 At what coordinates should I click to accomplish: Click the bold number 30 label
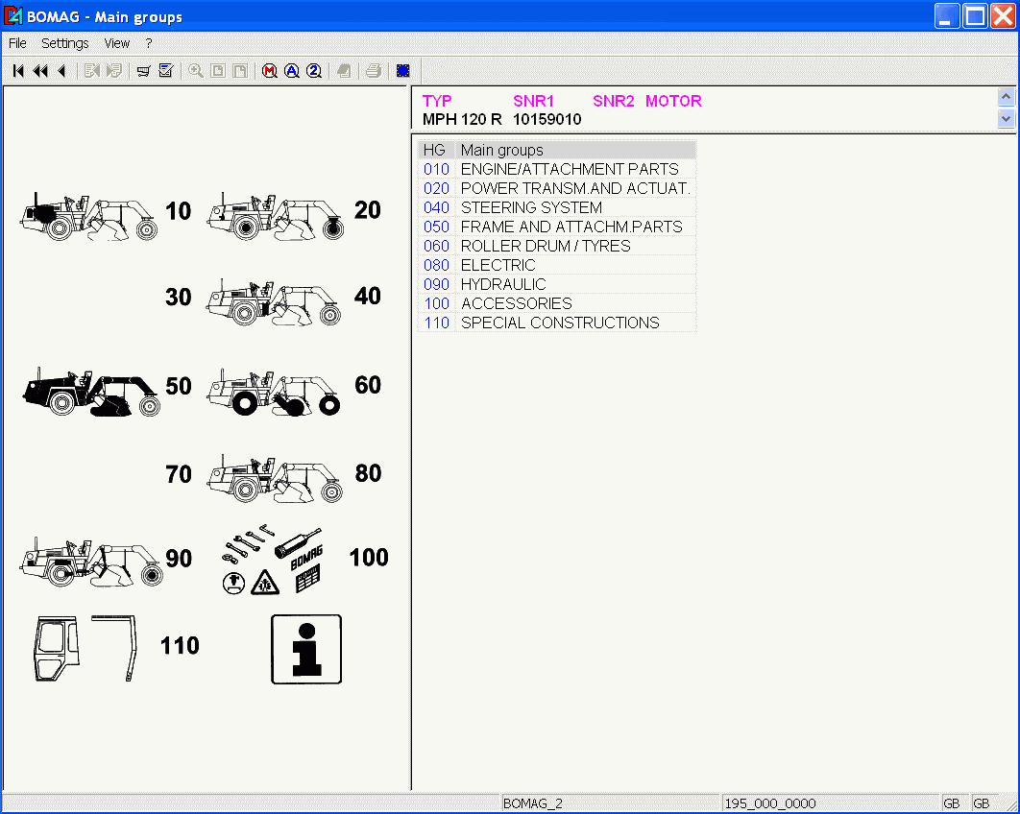[179, 298]
